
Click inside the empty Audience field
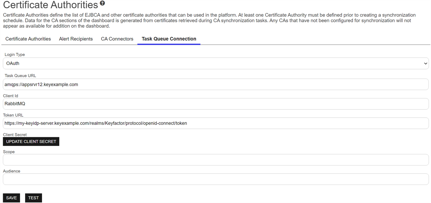click(216, 179)
